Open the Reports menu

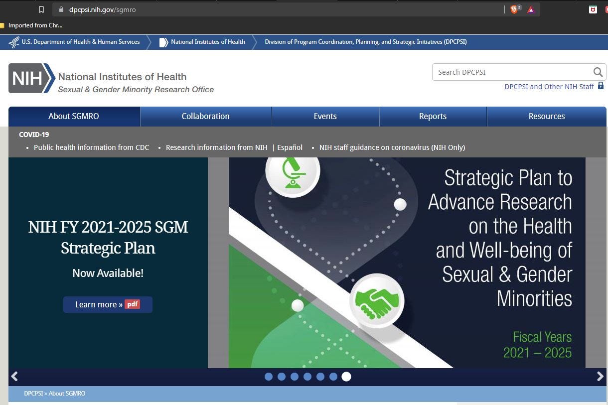click(433, 116)
